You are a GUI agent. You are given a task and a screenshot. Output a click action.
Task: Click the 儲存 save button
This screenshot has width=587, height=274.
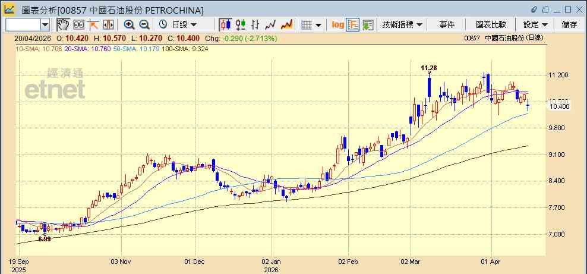[x=569, y=25]
